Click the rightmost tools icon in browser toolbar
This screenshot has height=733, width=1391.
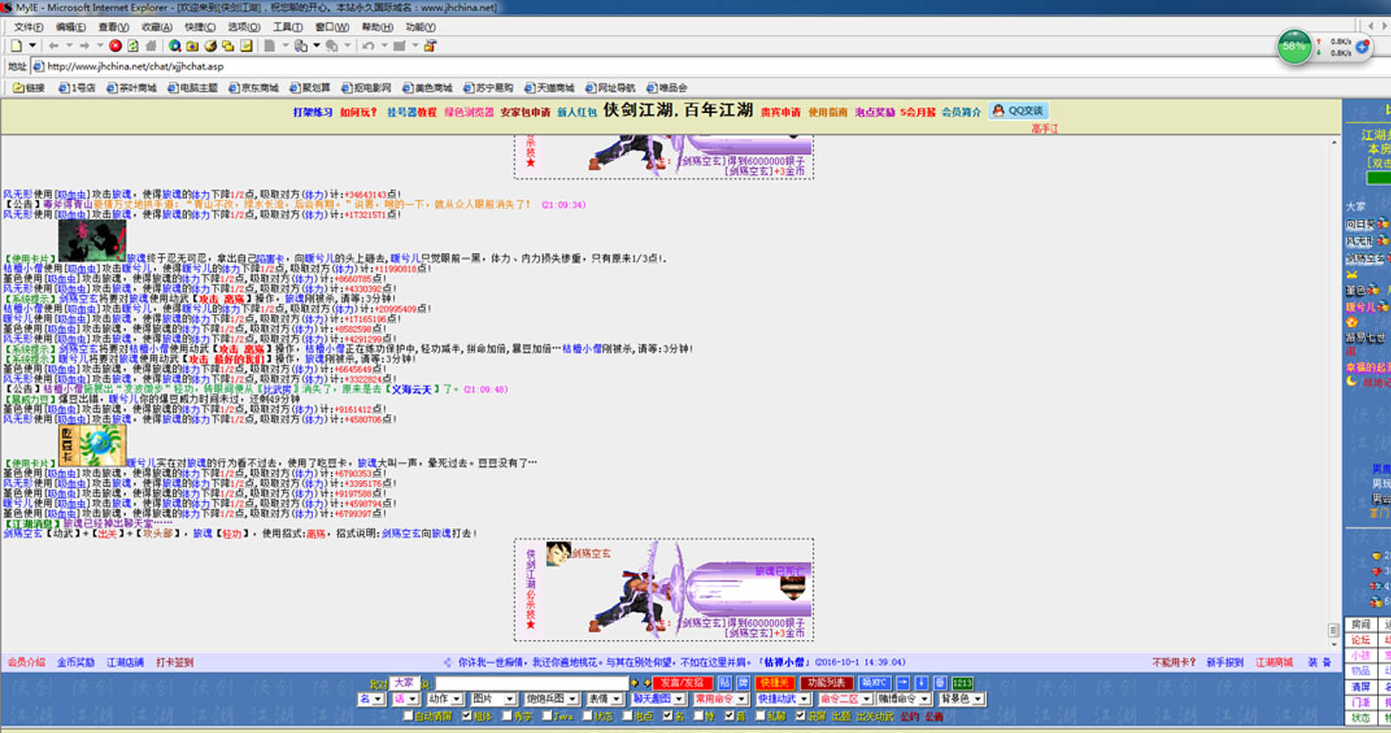point(430,46)
